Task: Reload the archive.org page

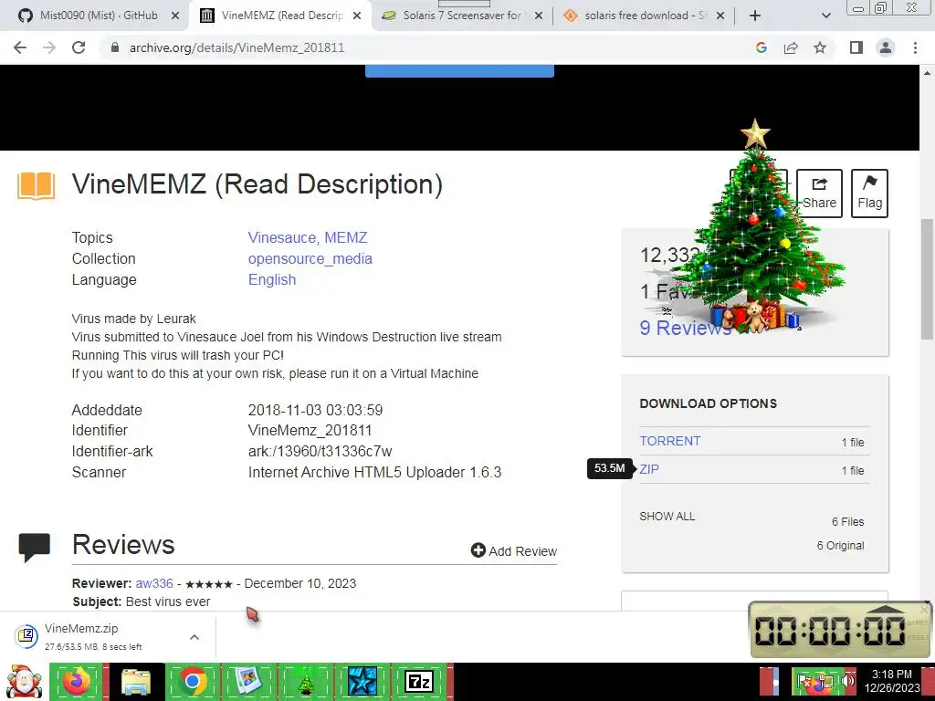Action: 79,47
